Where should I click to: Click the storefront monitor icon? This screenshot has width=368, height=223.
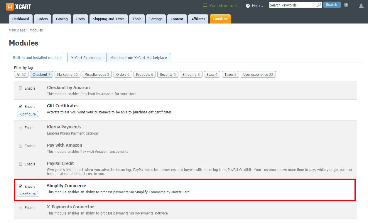click(x=205, y=6)
